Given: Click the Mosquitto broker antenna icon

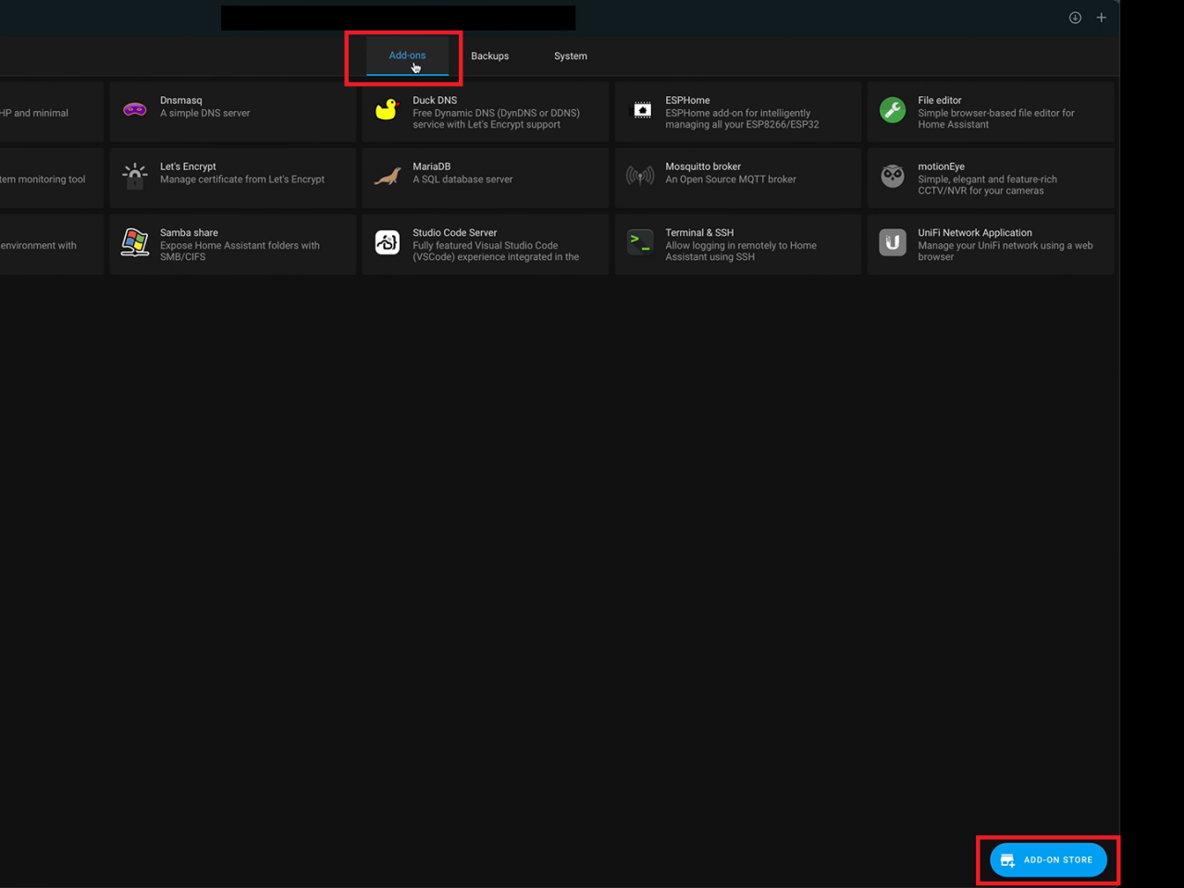Looking at the screenshot, I should (640, 176).
